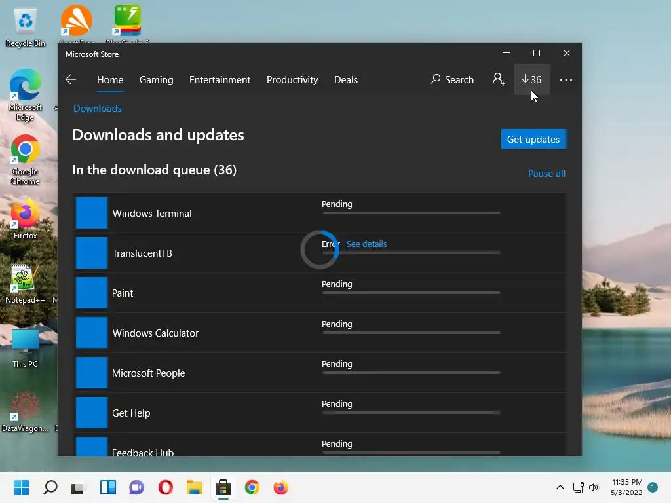Screen dimensions: 671x503
Task: Click the Get updates button
Action: 533,139
